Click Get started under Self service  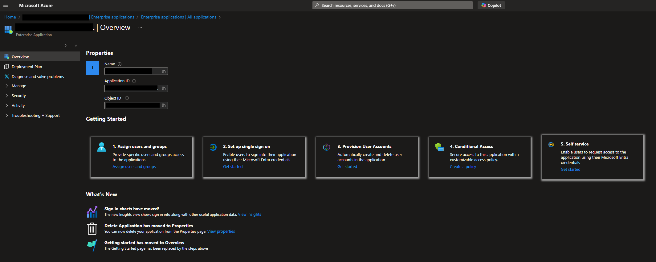pyautogui.click(x=571, y=170)
